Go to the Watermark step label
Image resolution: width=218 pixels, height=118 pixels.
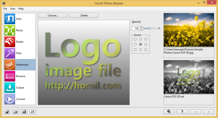tap(22, 65)
